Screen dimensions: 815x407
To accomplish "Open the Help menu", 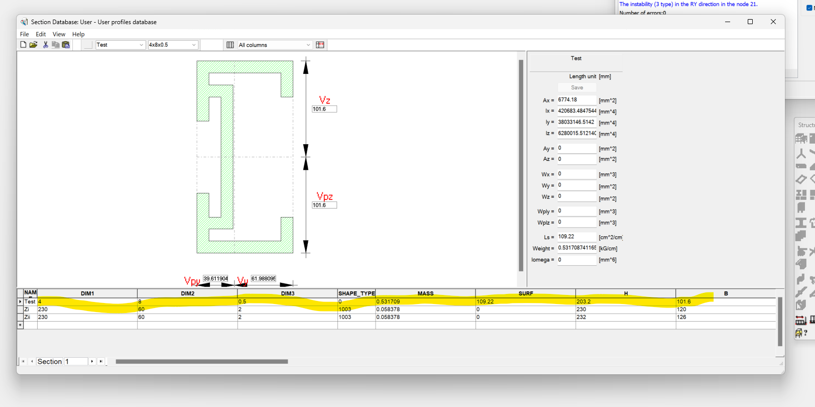I will pyautogui.click(x=78, y=34).
